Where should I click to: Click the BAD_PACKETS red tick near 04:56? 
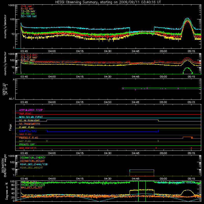tap(156, 148)
